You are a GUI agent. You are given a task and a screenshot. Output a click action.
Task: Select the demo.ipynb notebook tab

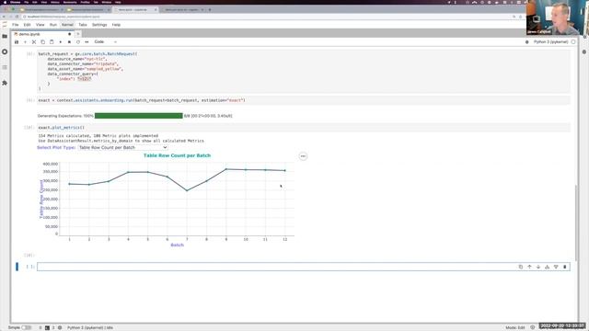tap(41, 34)
